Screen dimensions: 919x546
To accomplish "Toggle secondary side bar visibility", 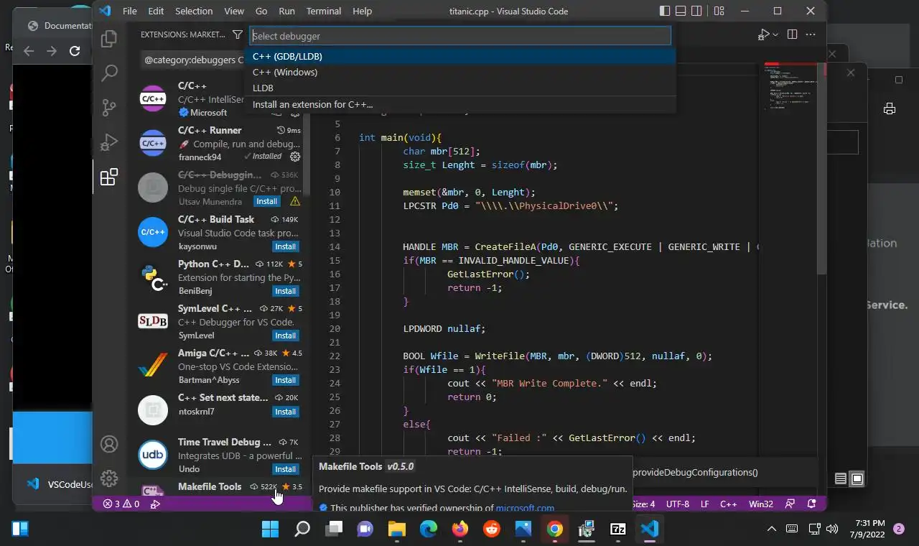I will pos(697,11).
